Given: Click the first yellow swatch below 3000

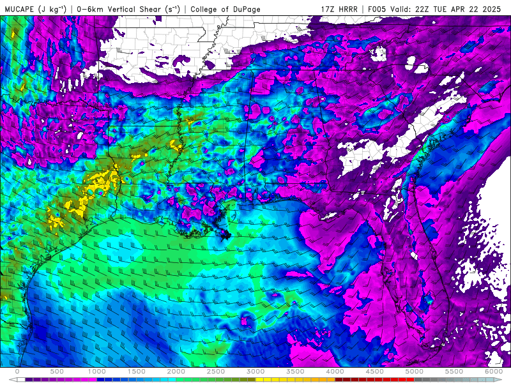Looking at the screenshot, I should pyautogui.click(x=259, y=379).
